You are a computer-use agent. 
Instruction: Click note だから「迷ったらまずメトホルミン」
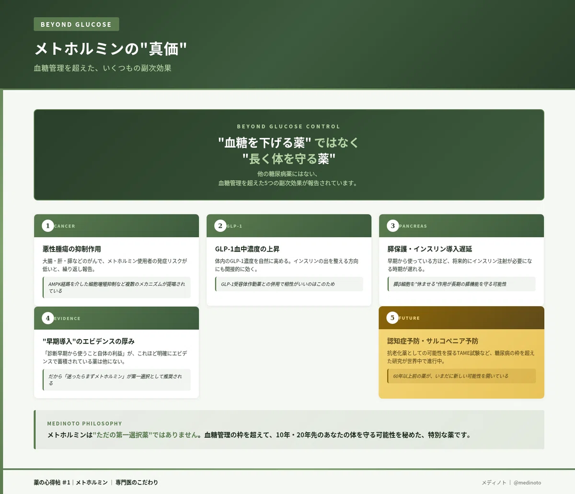[x=116, y=380]
